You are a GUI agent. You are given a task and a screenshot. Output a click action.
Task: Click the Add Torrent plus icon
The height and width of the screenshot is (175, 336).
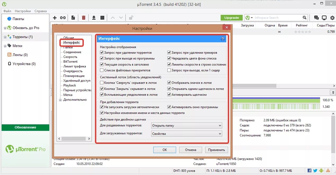point(55,18)
